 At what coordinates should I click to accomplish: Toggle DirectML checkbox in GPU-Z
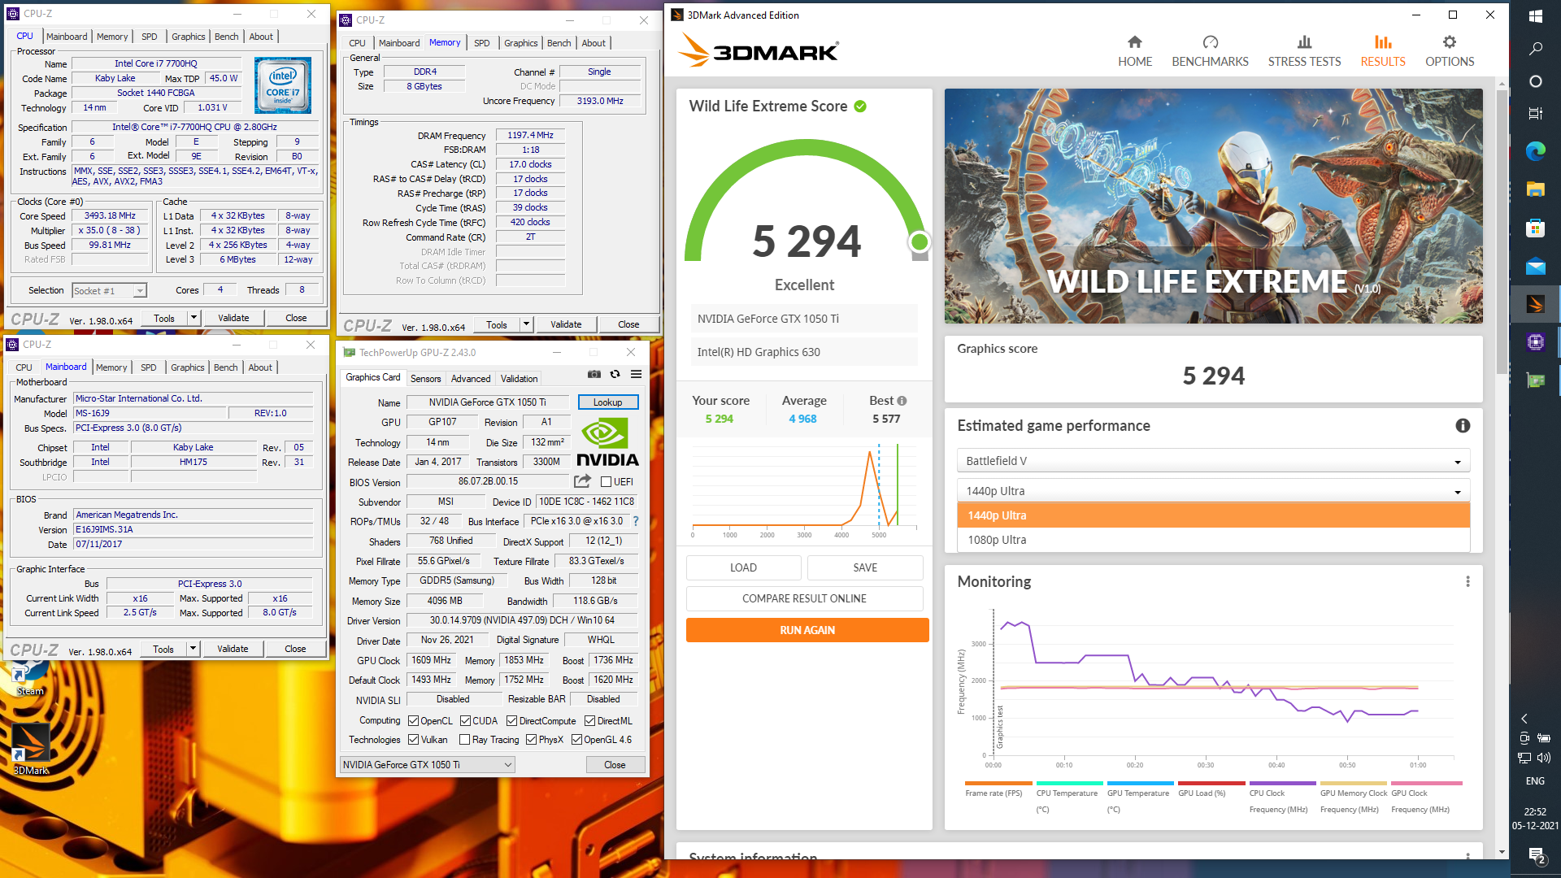[589, 721]
